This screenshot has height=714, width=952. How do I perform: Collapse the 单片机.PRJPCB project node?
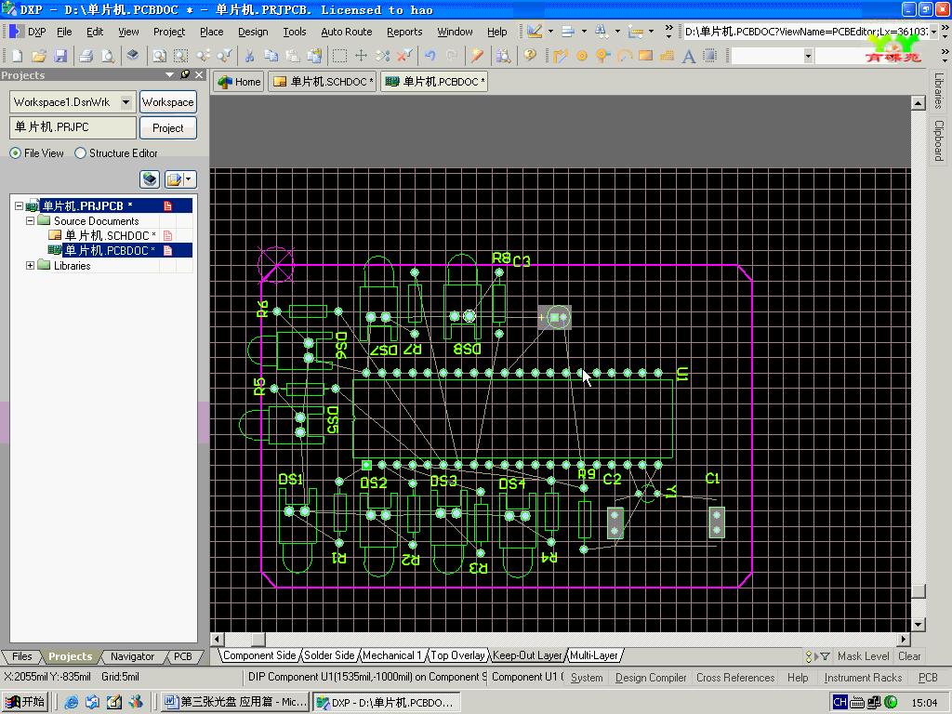(x=19, y=205)
